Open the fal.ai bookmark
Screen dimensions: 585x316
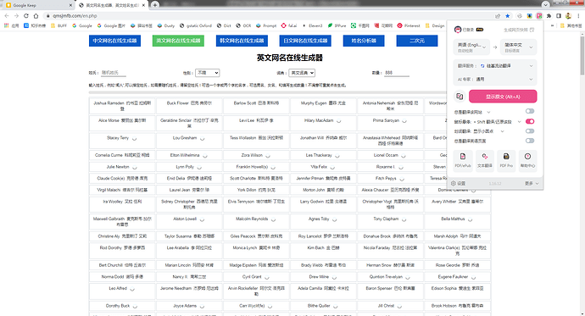coord(289,25)
